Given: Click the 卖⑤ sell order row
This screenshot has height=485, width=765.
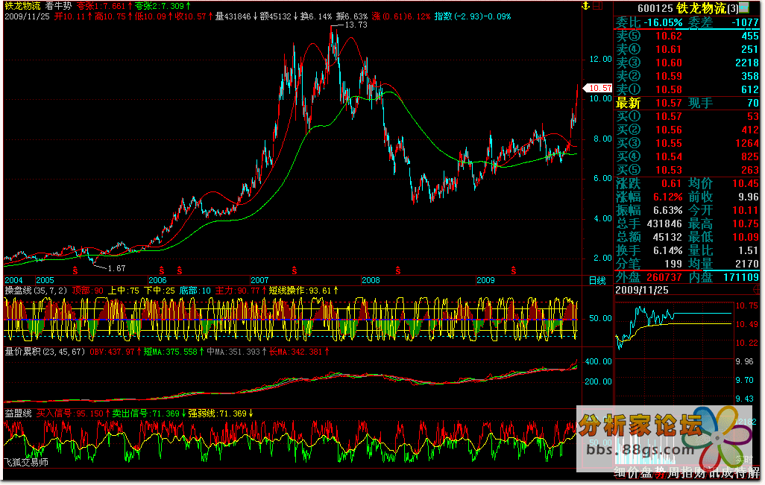Looking at the screenshot, I should (x=687, y=36).
